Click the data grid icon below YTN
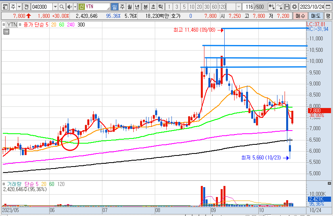The width and height of the screenshot is (333, 216). coord(6,32)
